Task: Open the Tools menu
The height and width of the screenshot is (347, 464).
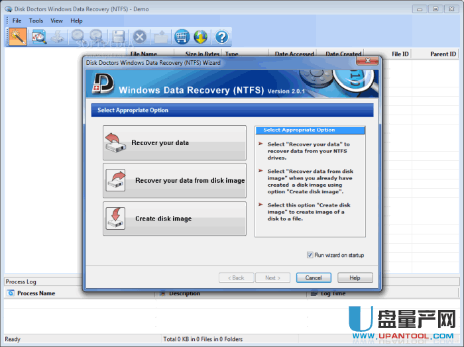Action: (36, 21)
